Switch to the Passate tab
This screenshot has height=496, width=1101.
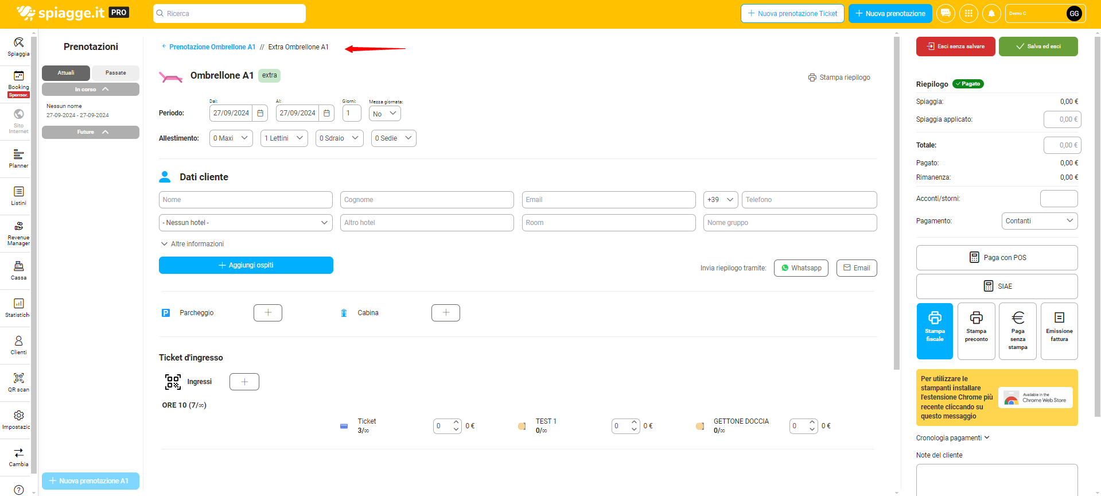tap(115, 73)
